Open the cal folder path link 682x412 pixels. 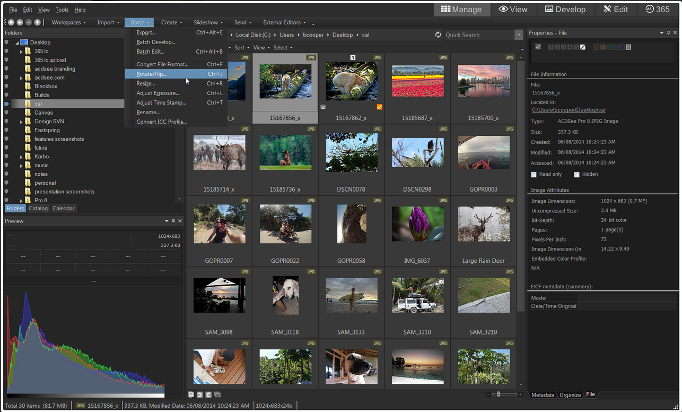click(x=569, y=110)
